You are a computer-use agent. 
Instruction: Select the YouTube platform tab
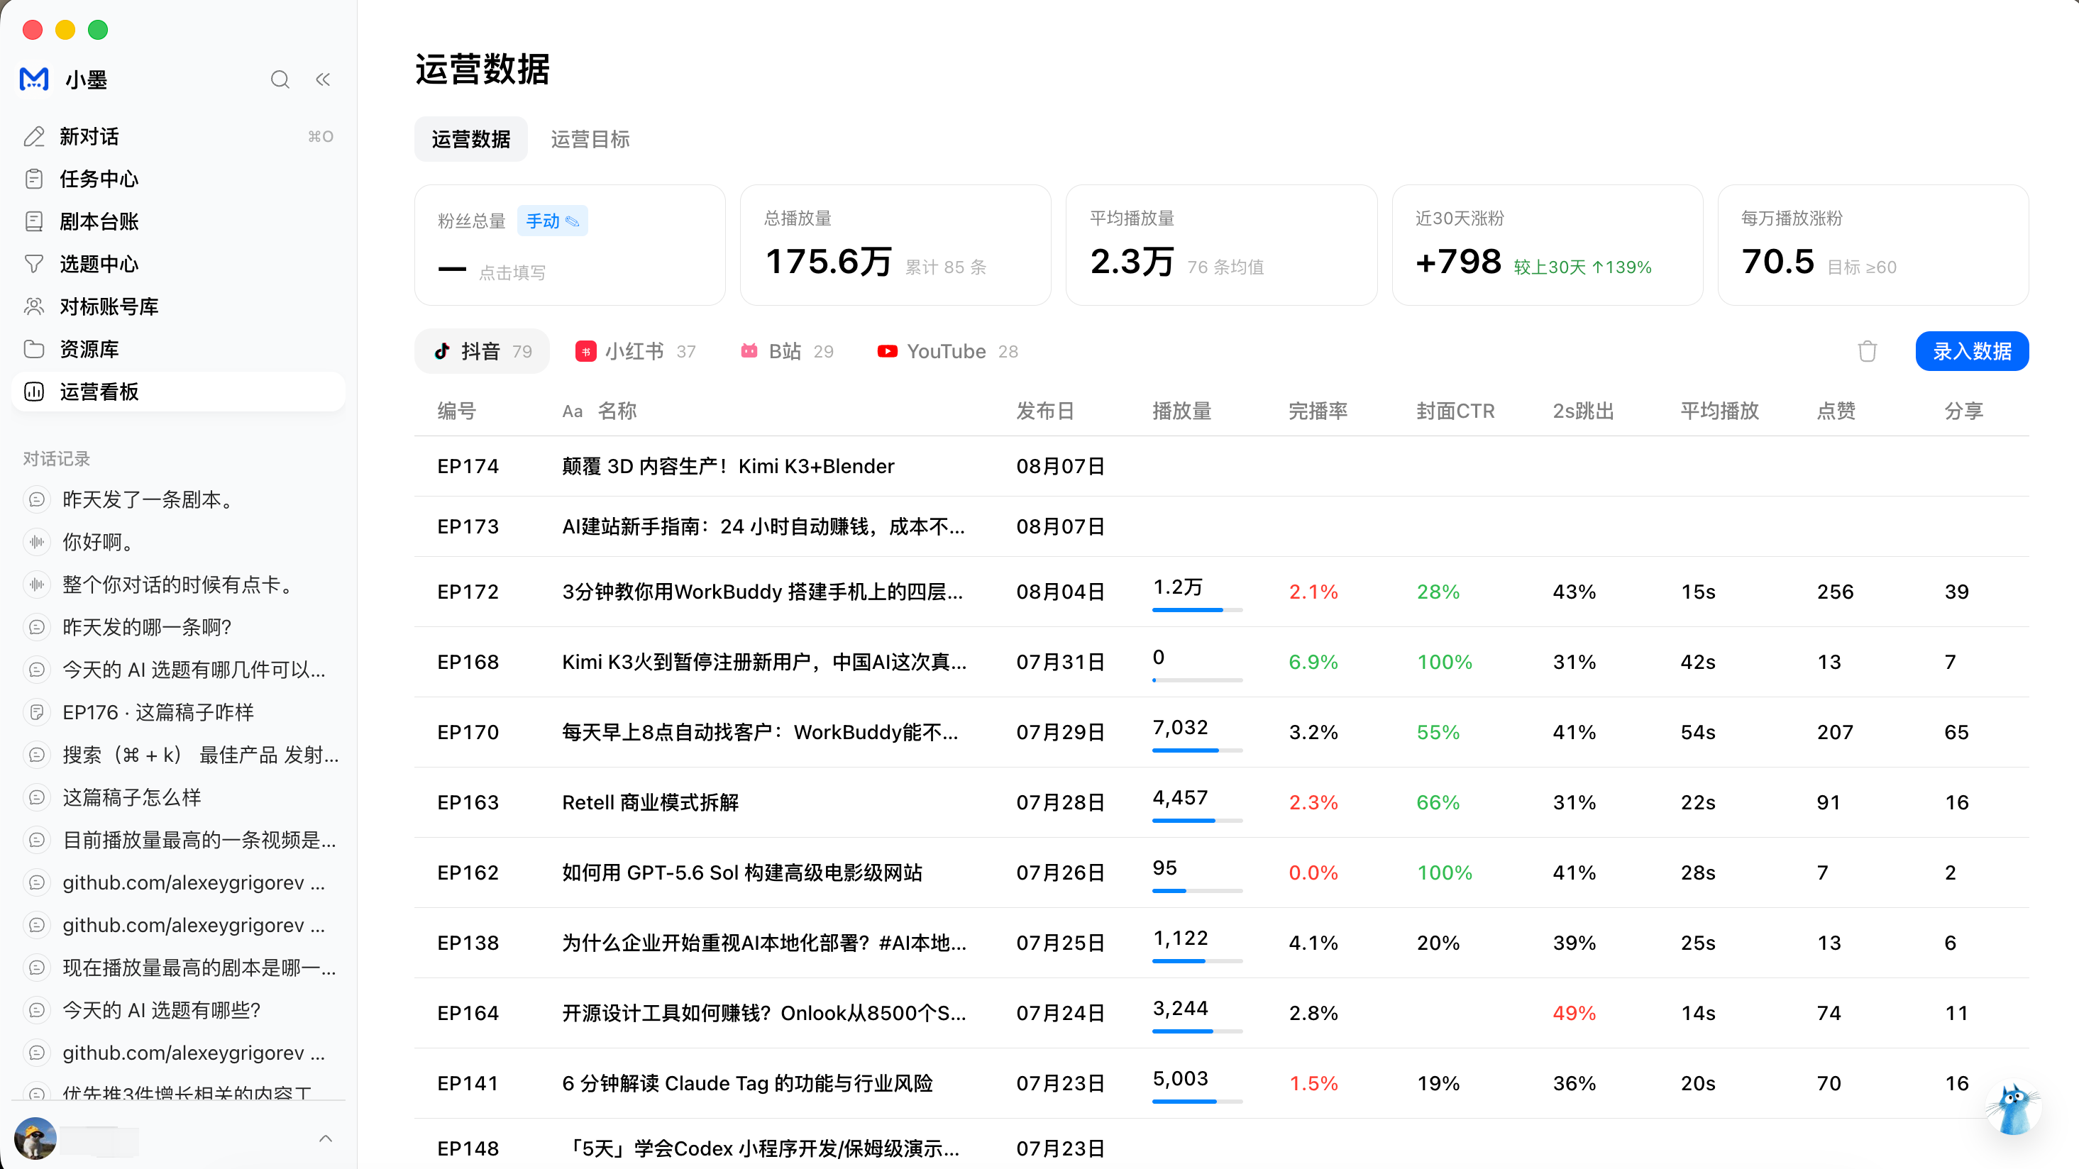(x=947, y=351)
